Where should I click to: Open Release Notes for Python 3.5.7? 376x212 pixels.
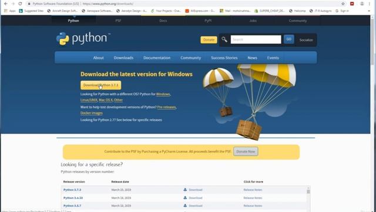click(x=253, y=206)
